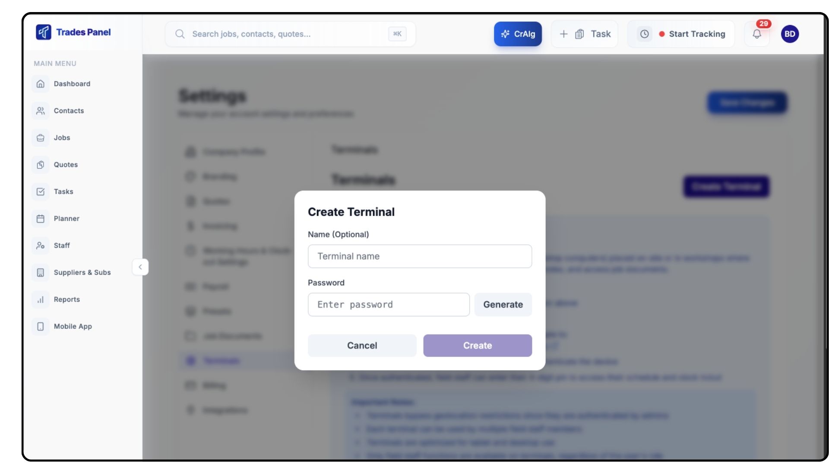The image size is (829, 466).
Task: Open Contacts via its people icon
Action: pyautogui.click(x=41, y=111)
